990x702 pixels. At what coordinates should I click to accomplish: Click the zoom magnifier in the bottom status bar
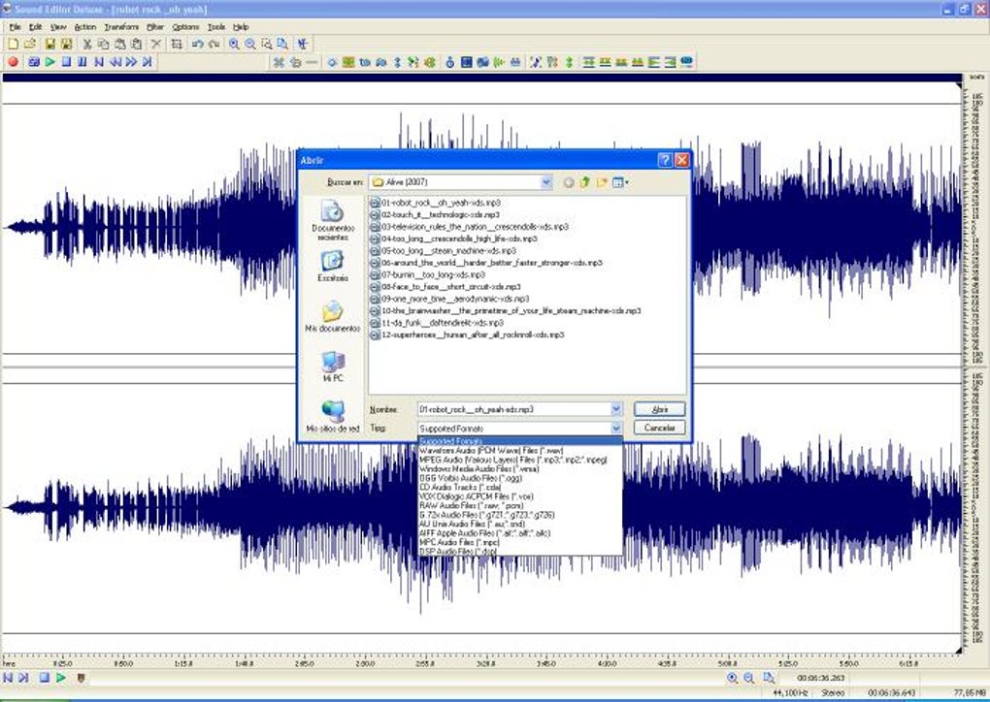coord(732,678)
